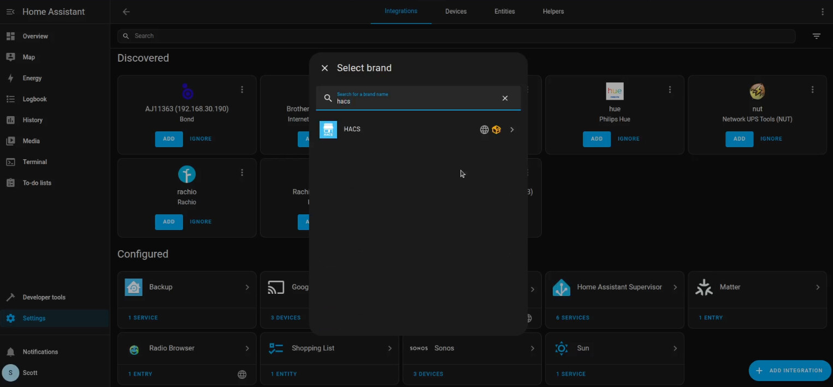
Task: Ignore the AJ11363 Bond discovery
Action: coord(200,139)
